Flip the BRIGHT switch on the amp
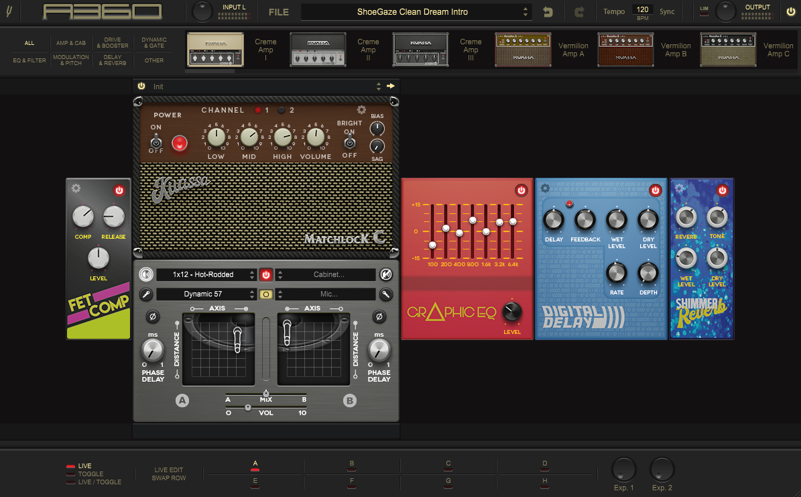Image resolution: width=801 pixels, height=497 pixels. coord(349,142)
